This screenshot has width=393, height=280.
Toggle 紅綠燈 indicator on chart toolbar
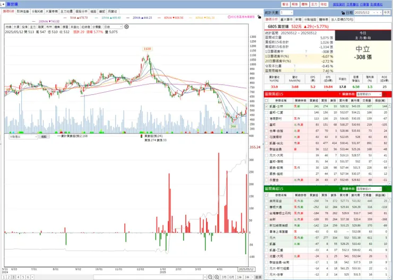86,27
